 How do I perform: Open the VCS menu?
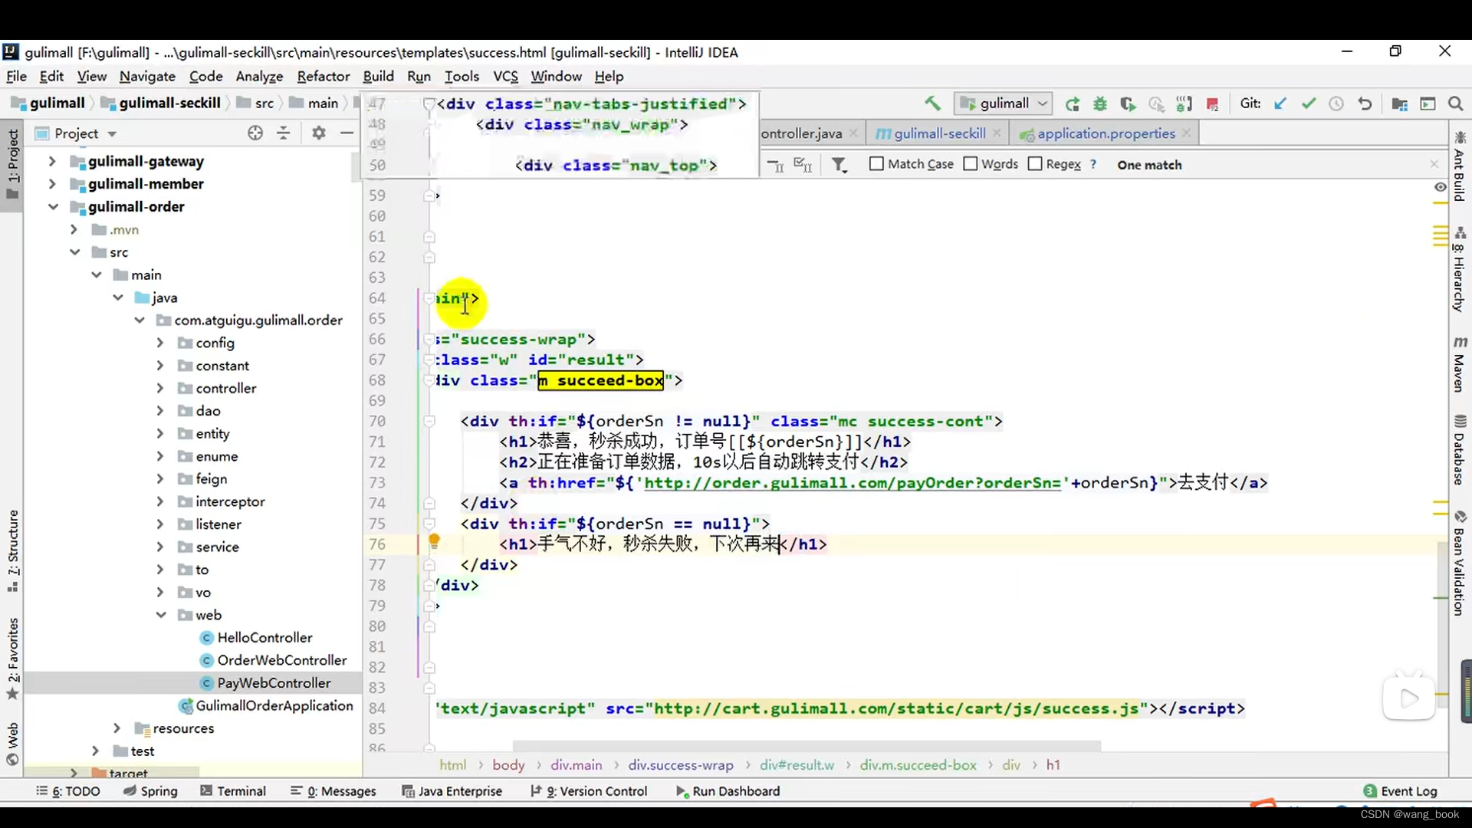click(x=505, y=77)
